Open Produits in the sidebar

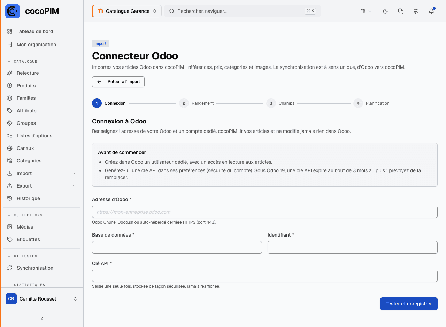pyautogui.click(x=42, y=86)
